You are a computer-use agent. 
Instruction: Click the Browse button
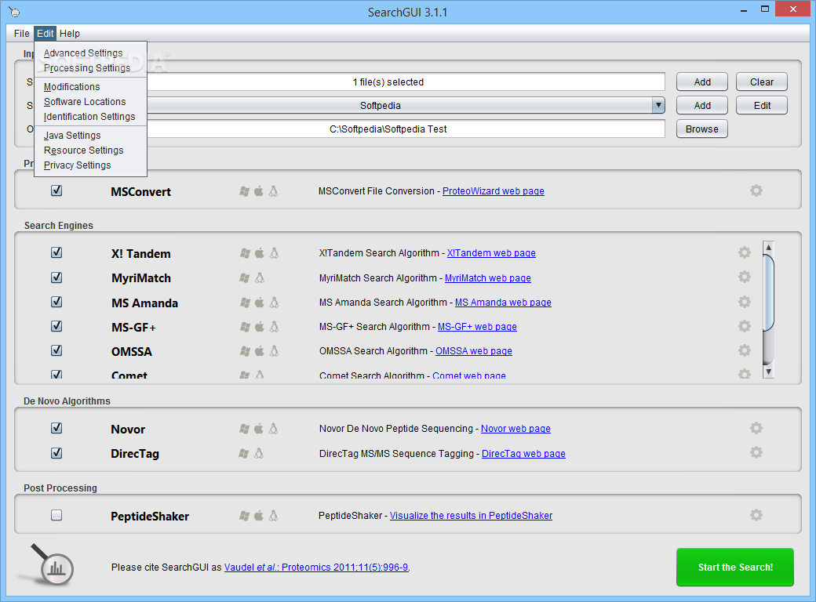point(702,129)
